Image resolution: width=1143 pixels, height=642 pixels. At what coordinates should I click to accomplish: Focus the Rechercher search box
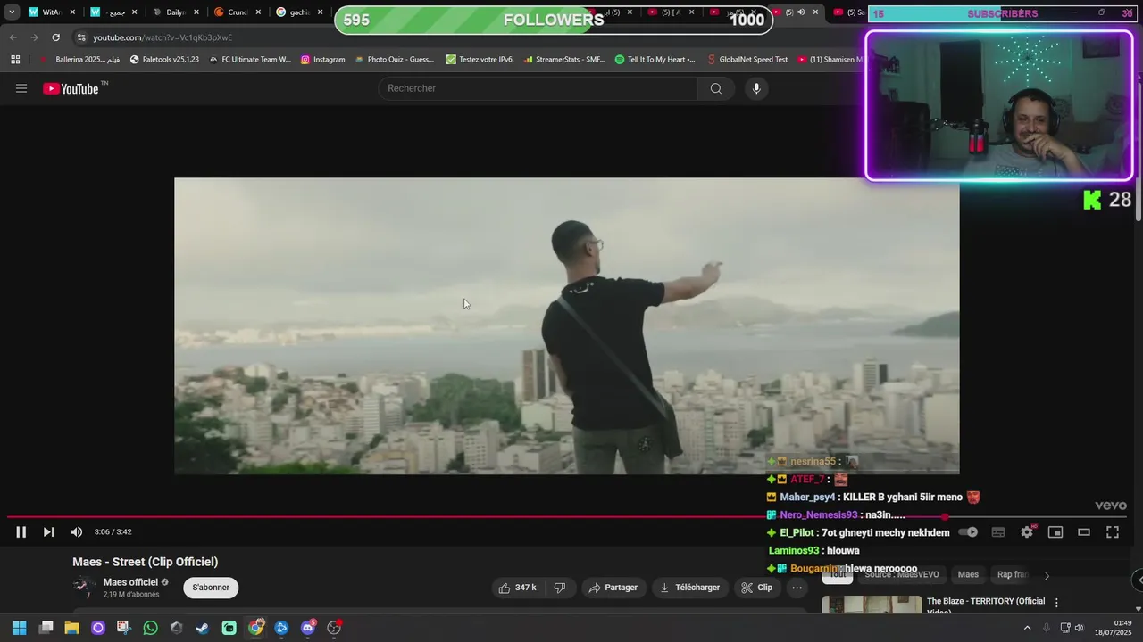tap(538, 88)
